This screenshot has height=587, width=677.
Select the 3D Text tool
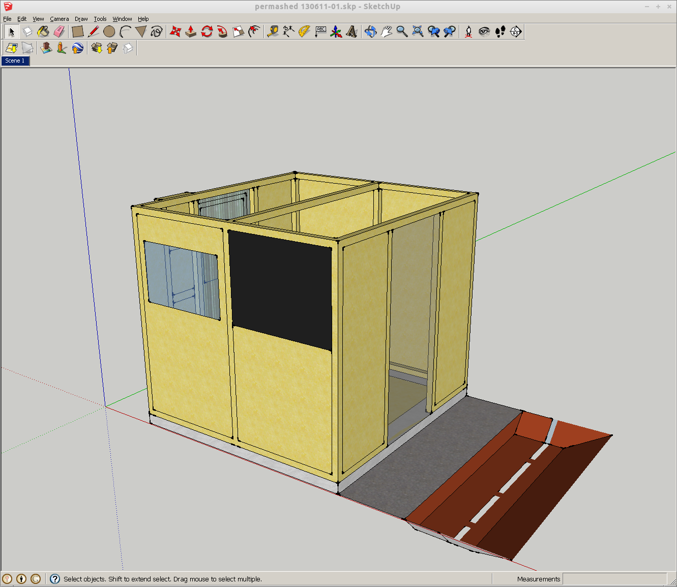coord(351,32)
